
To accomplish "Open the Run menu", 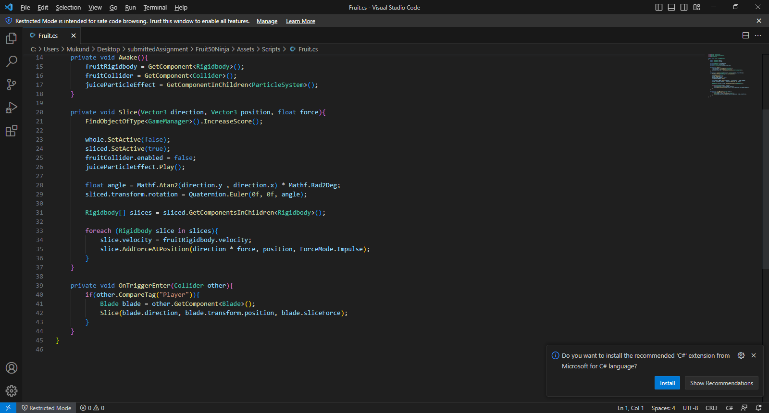I will (130, 7).
